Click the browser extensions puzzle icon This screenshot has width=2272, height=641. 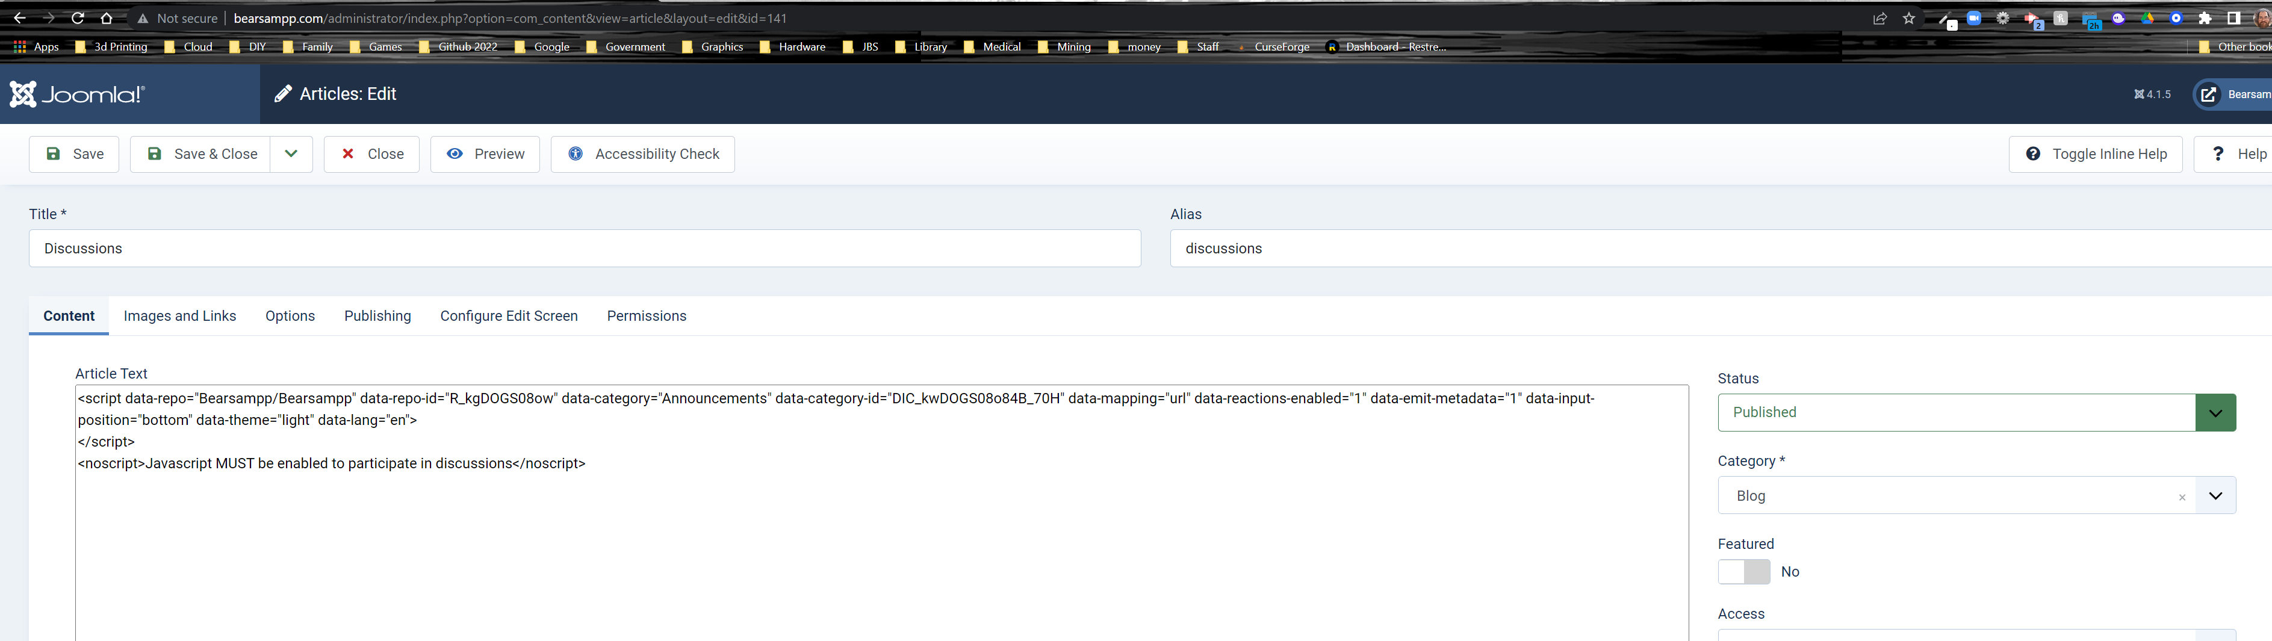(x=2206, y=17)
